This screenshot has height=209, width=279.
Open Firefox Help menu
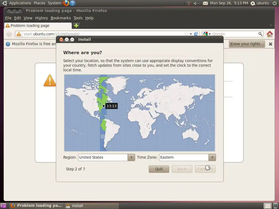click(89, 18)
